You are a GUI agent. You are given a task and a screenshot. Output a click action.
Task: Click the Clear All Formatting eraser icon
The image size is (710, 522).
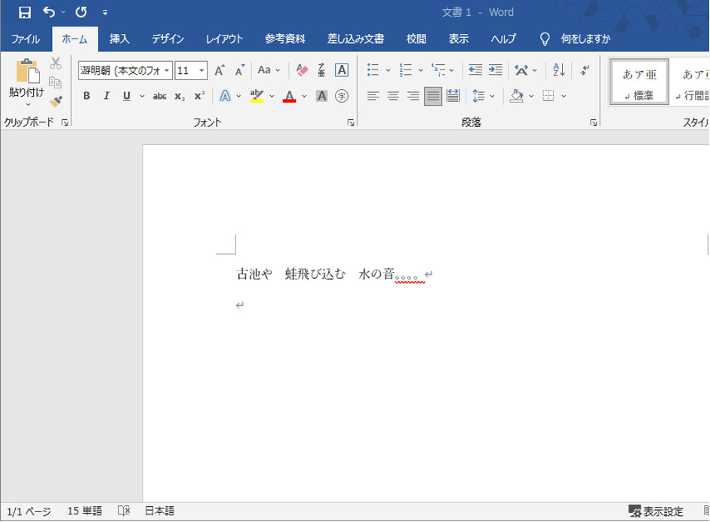point(302,70)
